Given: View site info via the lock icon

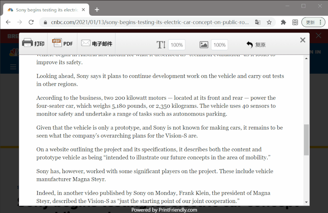Looking at the screenshot, I should point(45,22).
